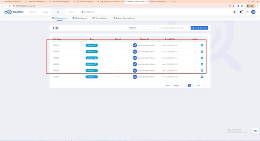Select page 1 in pagination
Image resolution: width=260 pixels, height=141 pixels.
[x=189, y=85]
